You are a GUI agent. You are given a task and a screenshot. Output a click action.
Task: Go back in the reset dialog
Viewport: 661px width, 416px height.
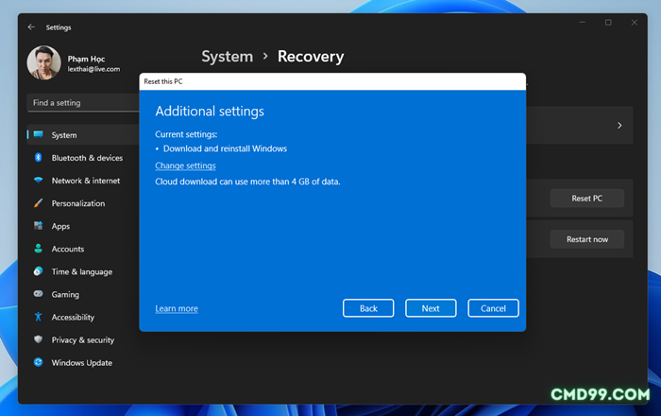pyautogui.click(x=368, y=308)
